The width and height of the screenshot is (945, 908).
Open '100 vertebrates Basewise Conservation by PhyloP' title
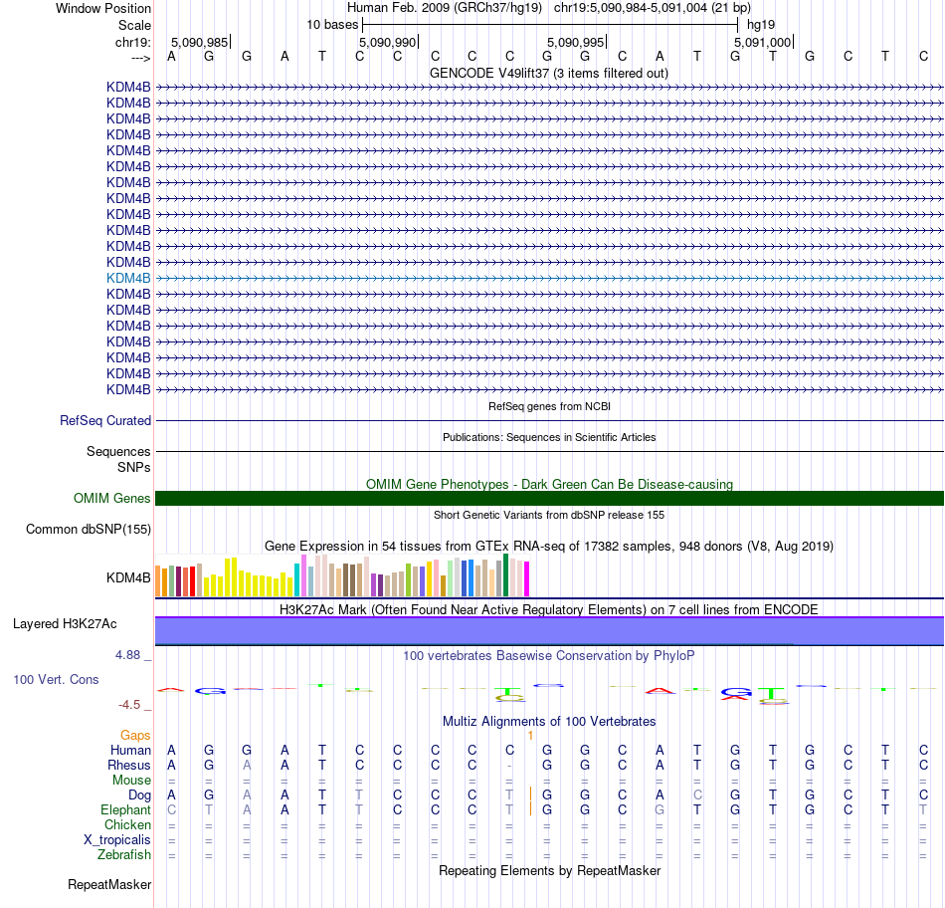tap(549, 656)
